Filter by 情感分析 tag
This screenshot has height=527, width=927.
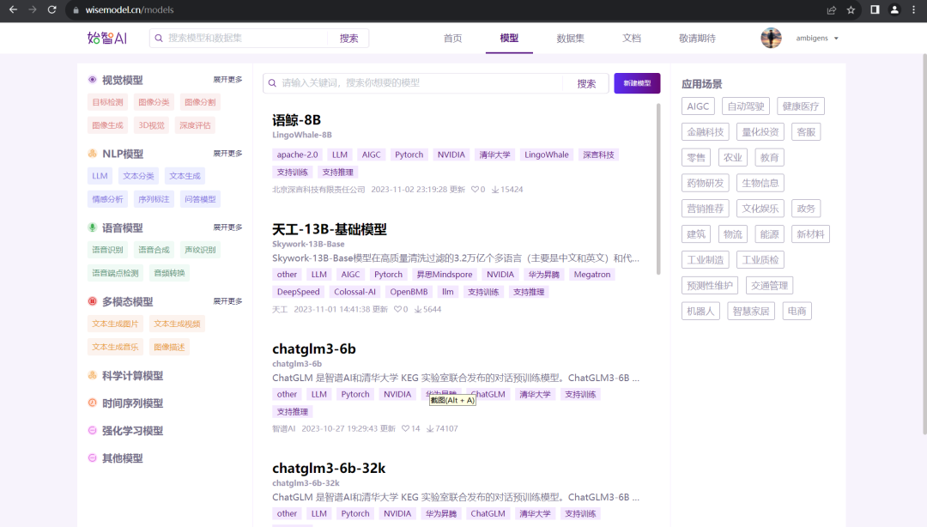click(x=107, y=199)
